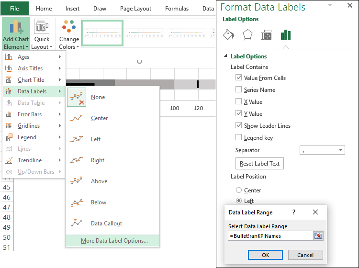Collapse the Label Options section
This screenshot has height=268, width=359.
226,56
